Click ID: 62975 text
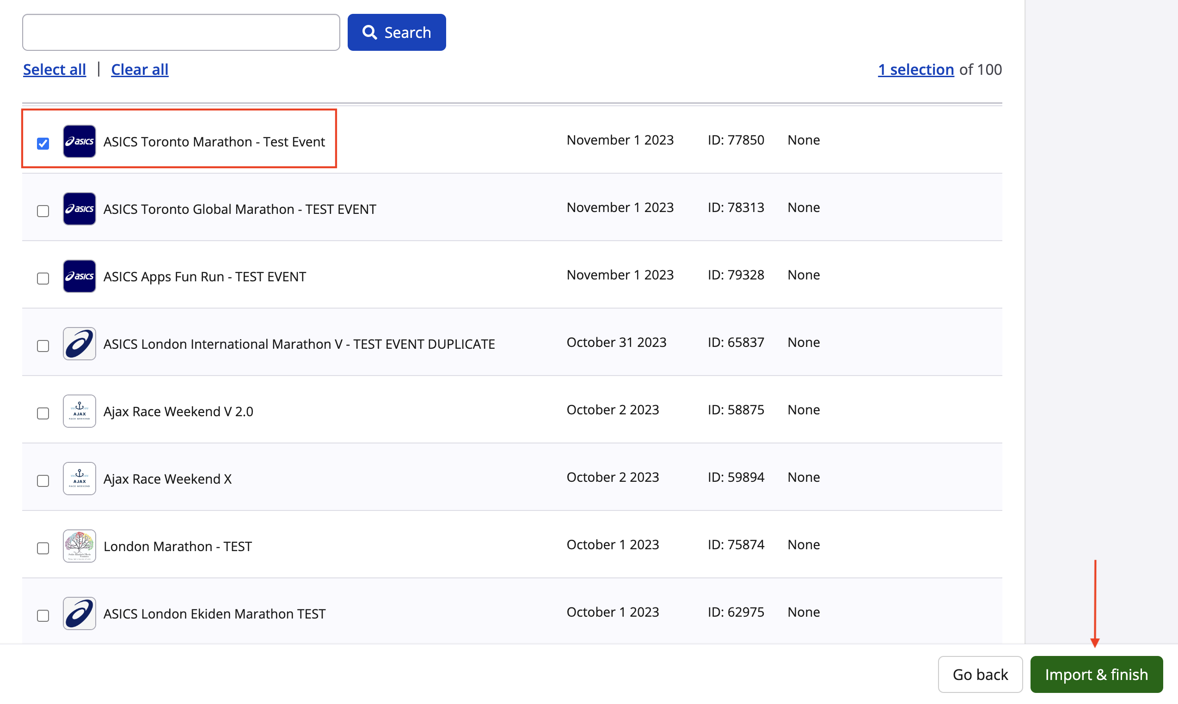Image resolution: width=1178 pixels, height=704 pixels. pos(736,612)
